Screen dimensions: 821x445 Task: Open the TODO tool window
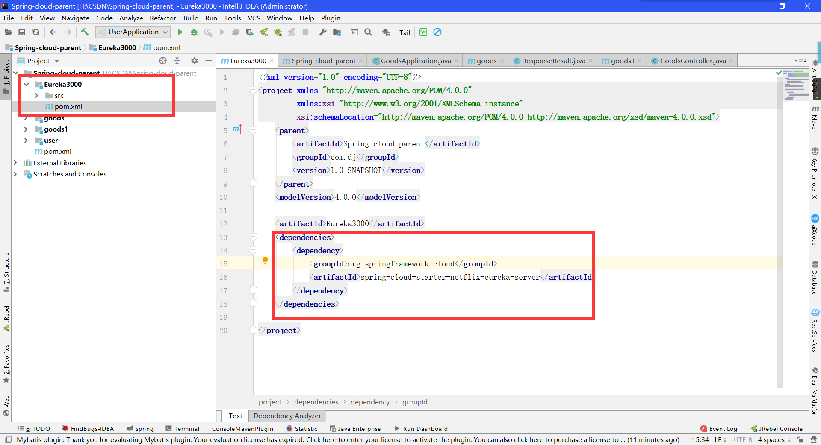point(34,429)
